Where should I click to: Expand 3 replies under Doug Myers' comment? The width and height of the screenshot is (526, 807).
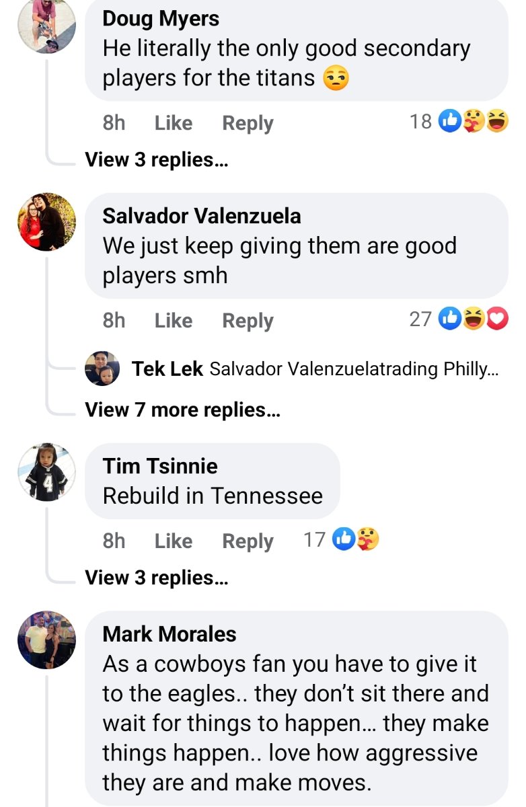157,160
